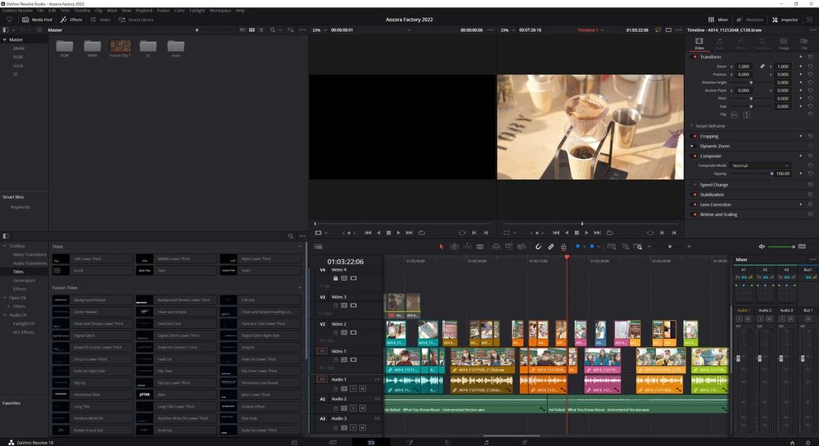Activate the Blade Edit Mode tool

pos(480,246)
